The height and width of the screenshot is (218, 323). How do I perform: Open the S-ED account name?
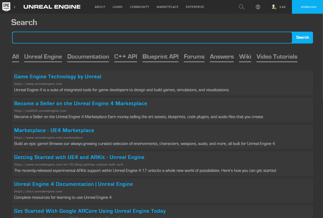point(282,7)
